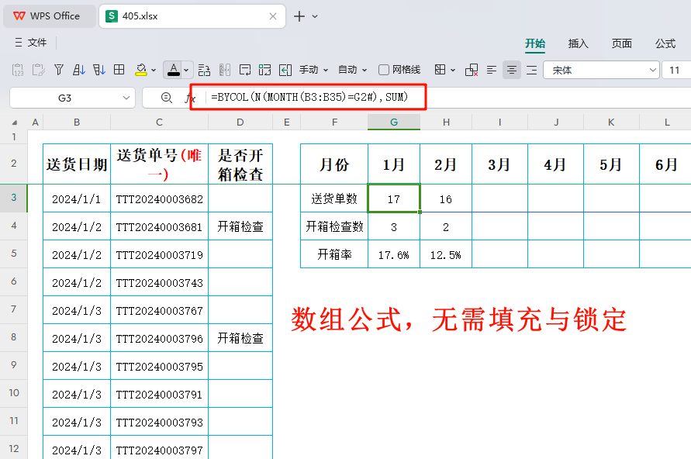
Task: Sort ascending with the A-Z icon
Action: tap(79, 70)
